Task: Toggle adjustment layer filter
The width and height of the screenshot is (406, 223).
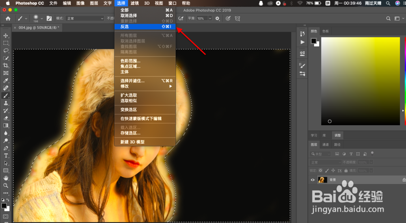Action: pyautogui.click(x=344, y=154)
